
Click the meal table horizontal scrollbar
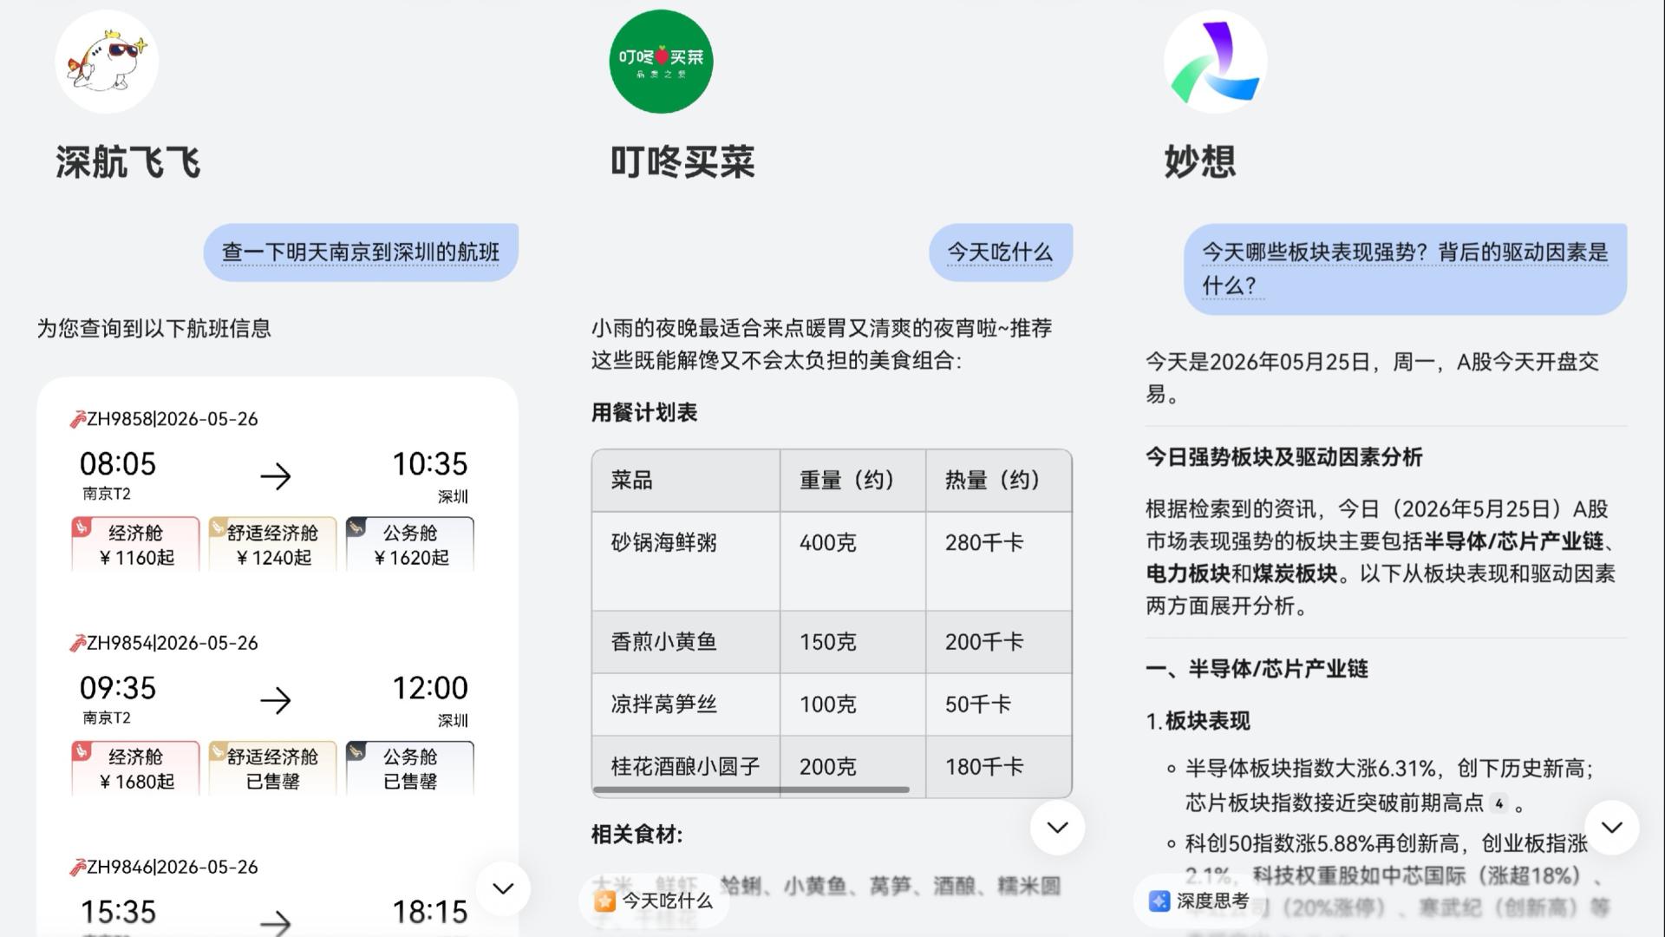point(751,790)
